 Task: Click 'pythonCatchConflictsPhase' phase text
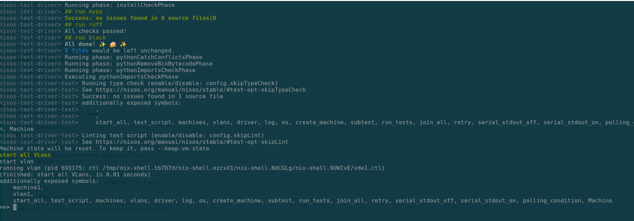(x=159, y=57)
